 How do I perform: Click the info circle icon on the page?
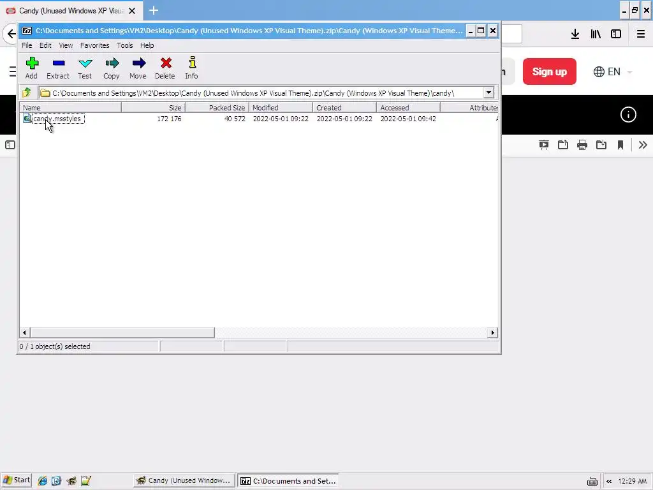tap(628, 115)
